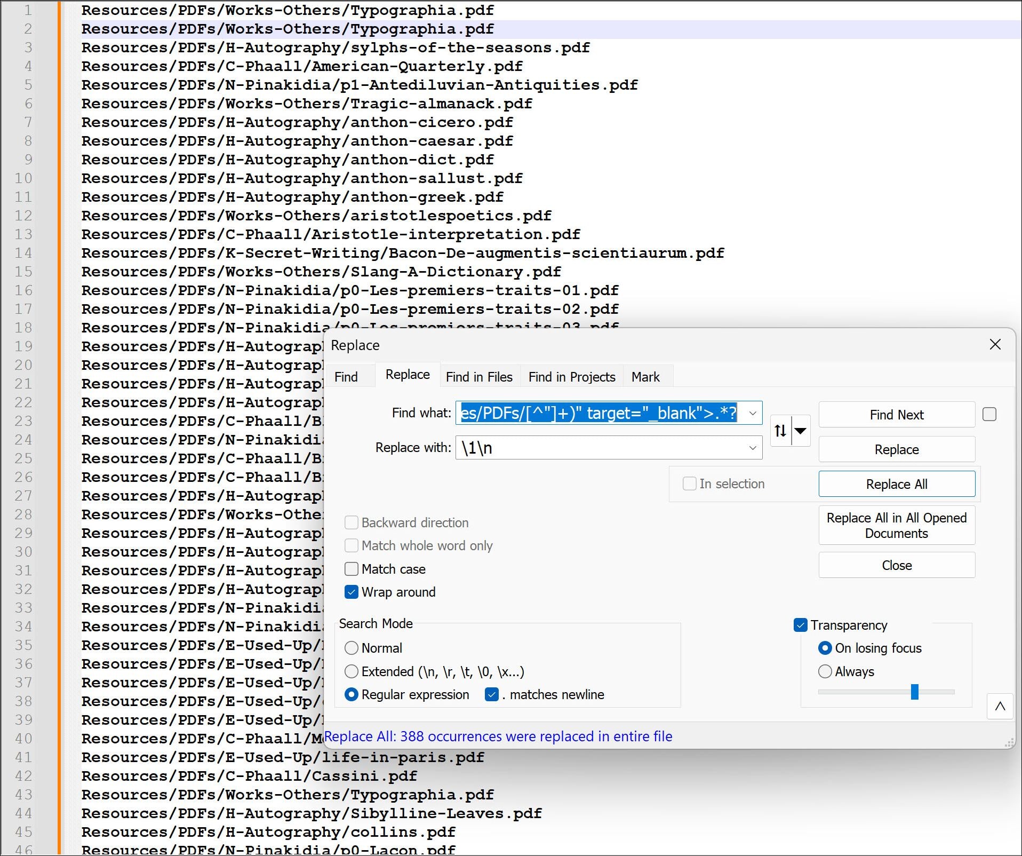Viewport: 1022px width, 856px height.
Task: Close the Replace dialog
Action: (995, 344)
